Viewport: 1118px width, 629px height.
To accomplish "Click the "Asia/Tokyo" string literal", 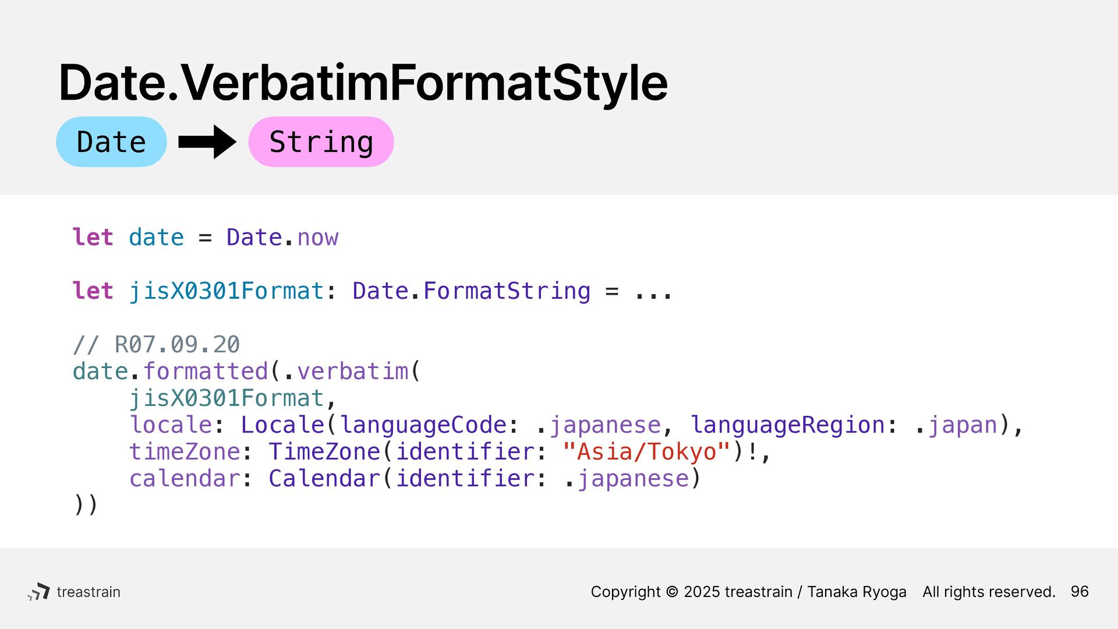I will pyautogui.click(x=646, y=452).
